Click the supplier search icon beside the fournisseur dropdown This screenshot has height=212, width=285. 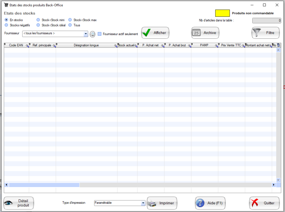pos(92,34)
